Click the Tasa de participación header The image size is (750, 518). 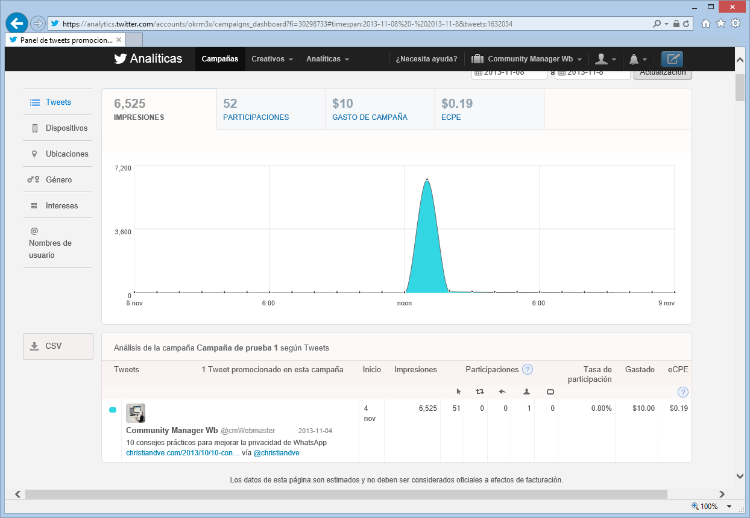click(590, 374)
